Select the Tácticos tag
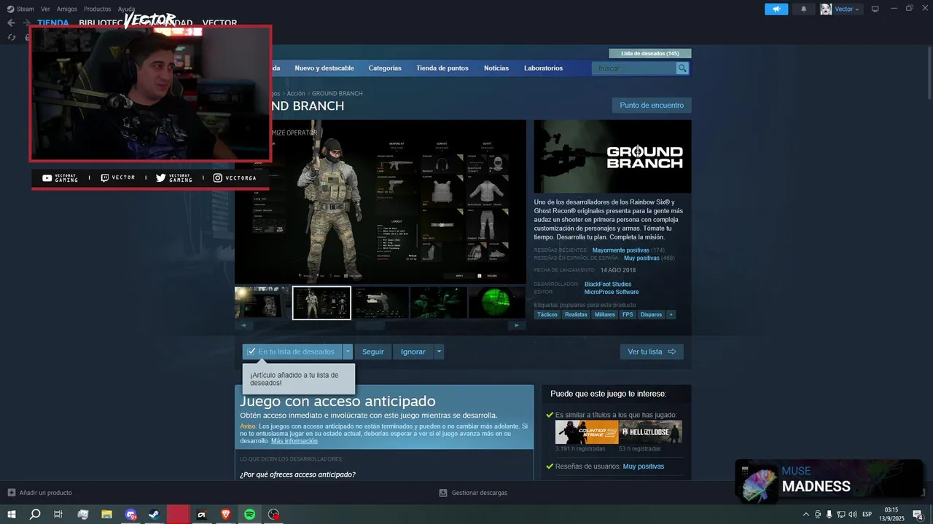The image size is (933, 524). click(547, 314)
